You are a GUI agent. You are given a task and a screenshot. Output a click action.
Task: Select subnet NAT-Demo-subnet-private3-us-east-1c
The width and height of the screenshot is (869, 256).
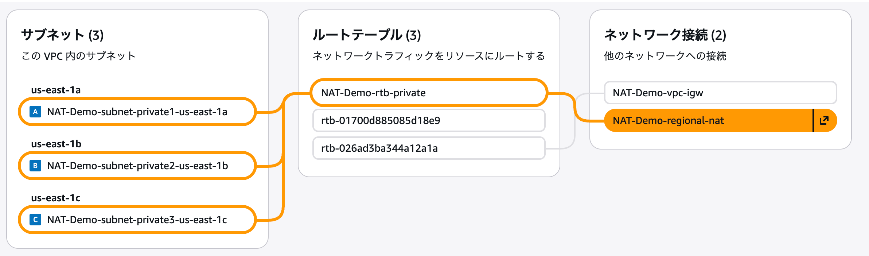[x=137, y=220]
